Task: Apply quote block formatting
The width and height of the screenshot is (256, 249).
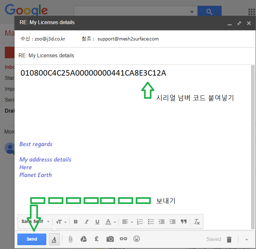Action: click(x=184, y=221)
